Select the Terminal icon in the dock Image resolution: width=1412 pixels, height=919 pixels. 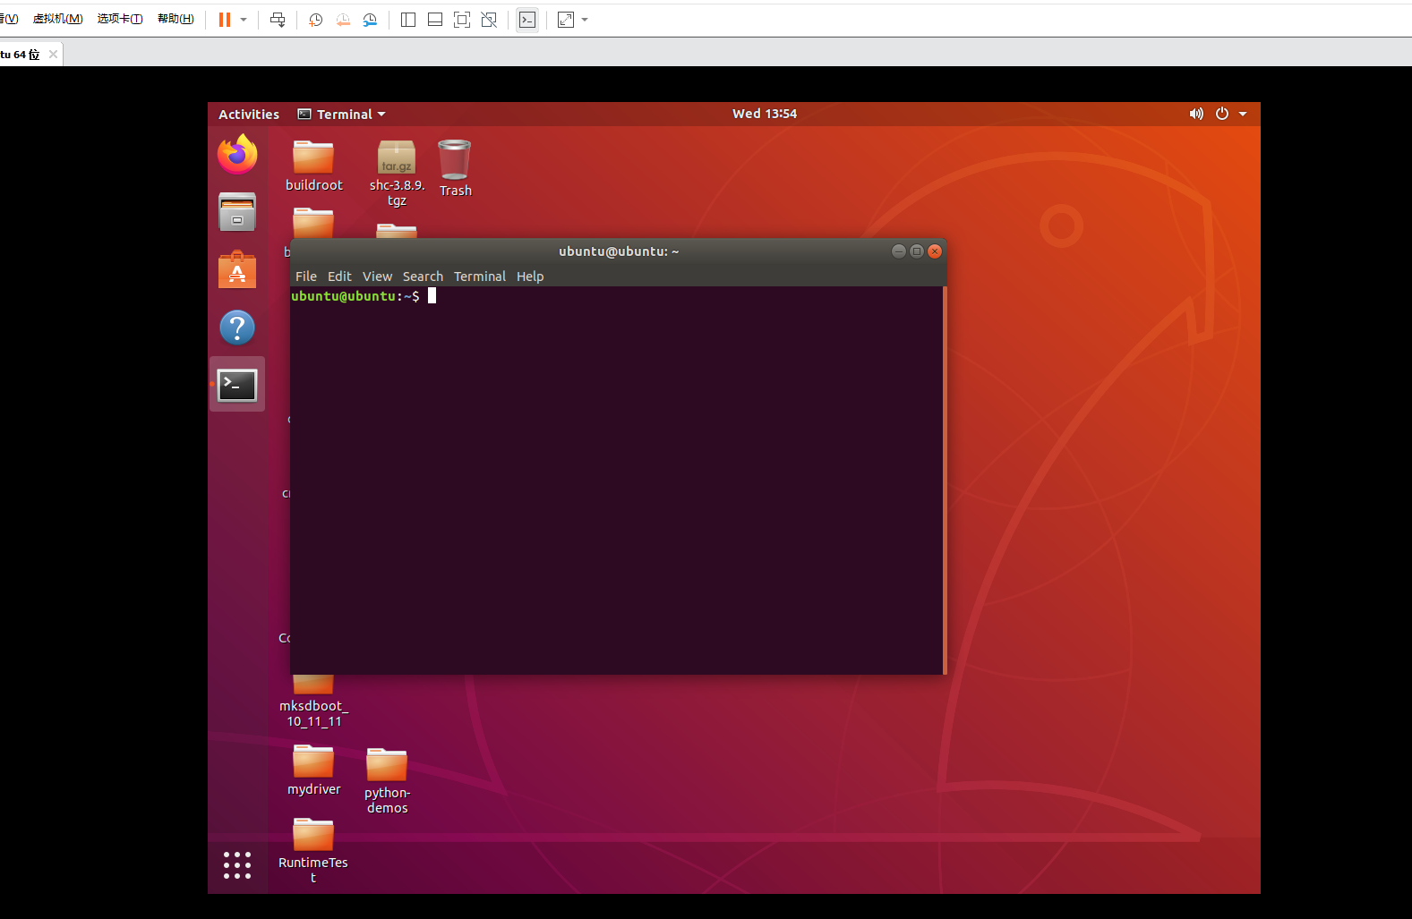coord(237,385)
